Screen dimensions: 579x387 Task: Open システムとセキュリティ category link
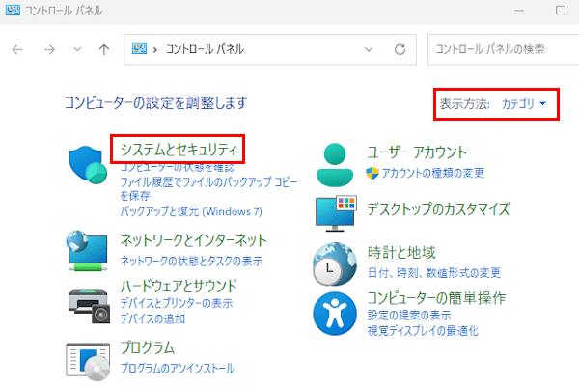click(x=179, y=149)
